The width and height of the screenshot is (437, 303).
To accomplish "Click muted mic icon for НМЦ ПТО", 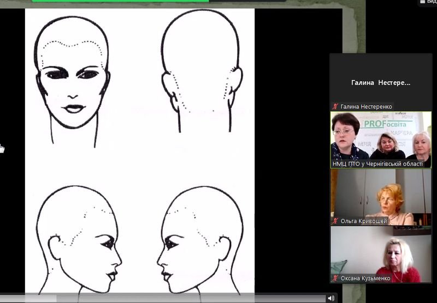I will 335,163.
